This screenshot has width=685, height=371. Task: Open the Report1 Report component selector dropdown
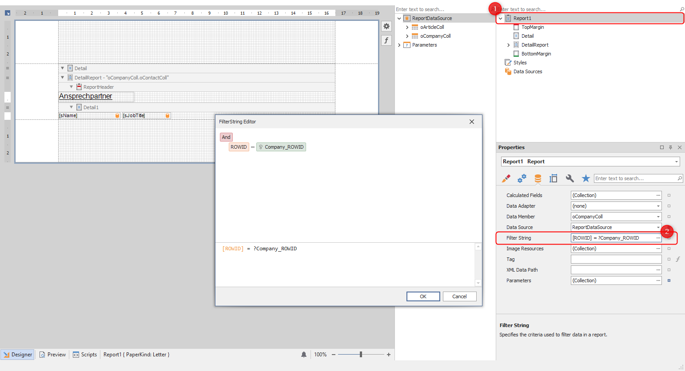pyautogui.click(x=676, y=162)
